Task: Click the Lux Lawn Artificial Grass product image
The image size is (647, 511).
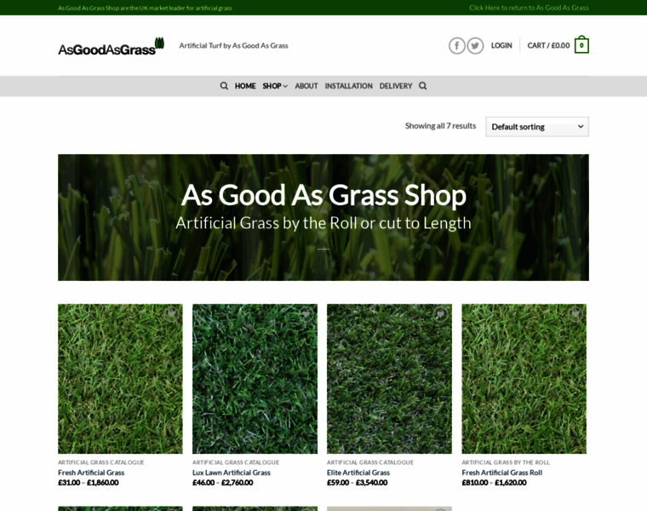Action: point(255,379)
